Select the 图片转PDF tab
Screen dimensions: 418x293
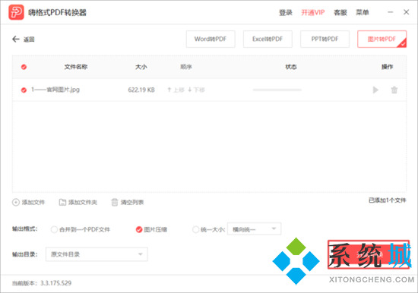382,39
